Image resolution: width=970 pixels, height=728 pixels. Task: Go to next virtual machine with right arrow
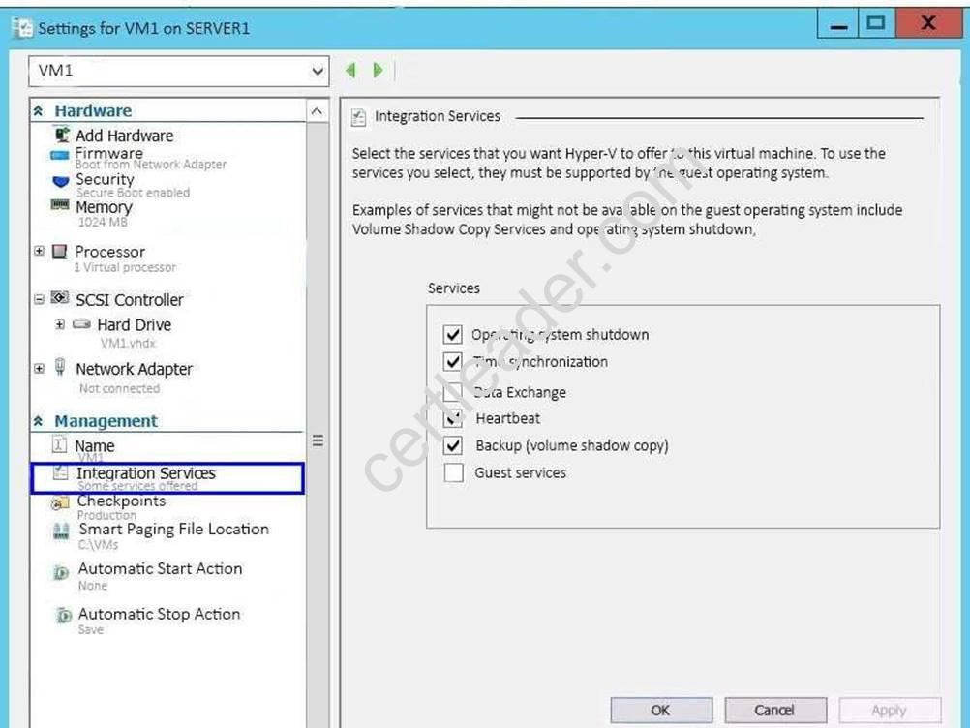(378, 70)
